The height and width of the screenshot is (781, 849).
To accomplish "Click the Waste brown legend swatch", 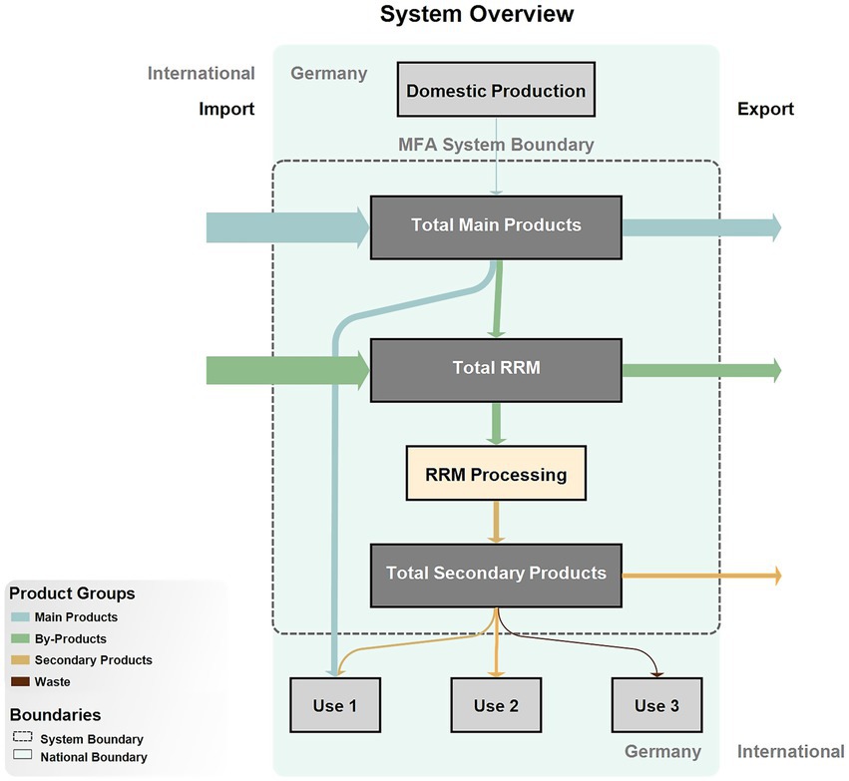I will pyautogui.click(x=20, y=682).
